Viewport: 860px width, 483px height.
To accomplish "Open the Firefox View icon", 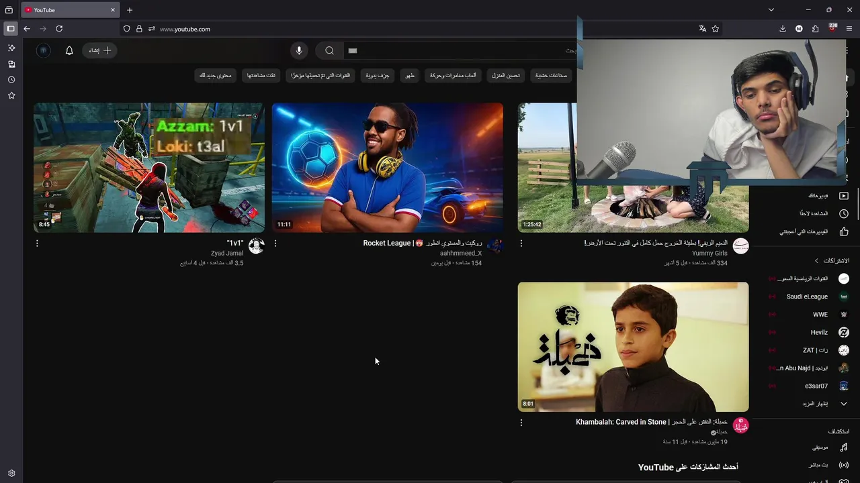I will pyautogui.click(x=9, y=10).
